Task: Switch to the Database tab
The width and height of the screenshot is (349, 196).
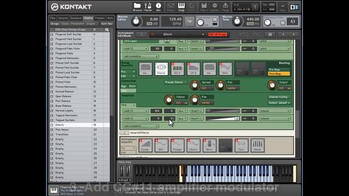Action: click(x=76, y=18)
